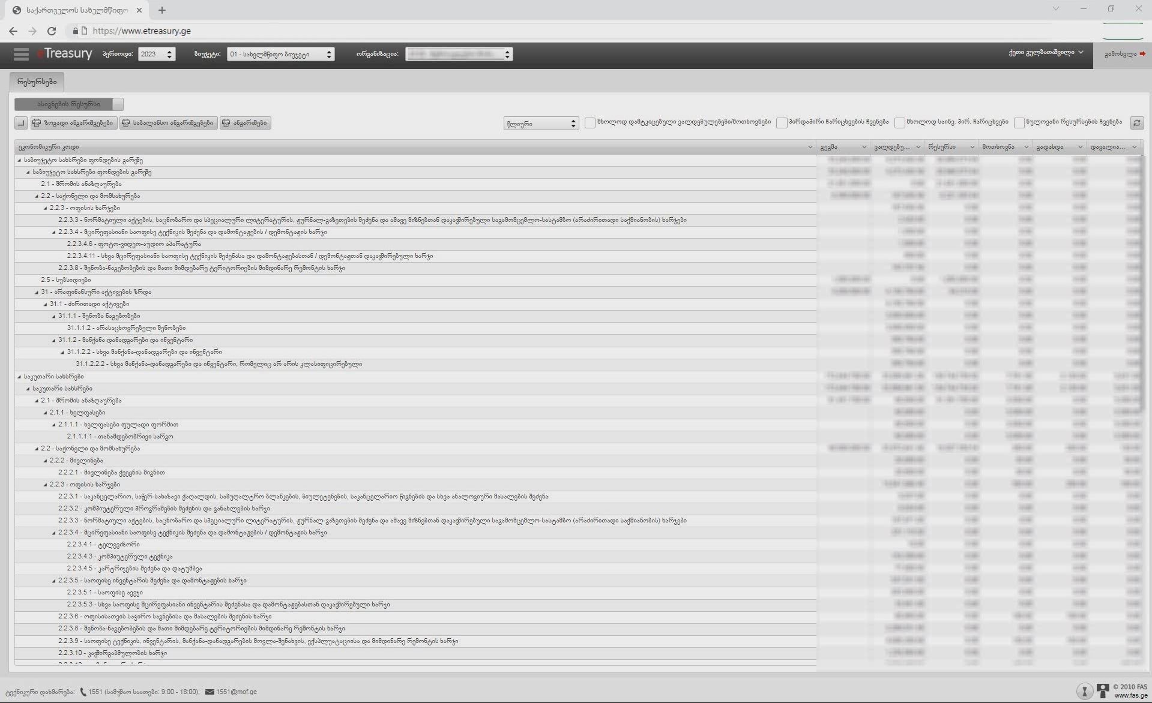Viewport: 1152px width, 703px height.
Task: Click the red გამოსვლა logout arrow
Action: pos(1142,54)
